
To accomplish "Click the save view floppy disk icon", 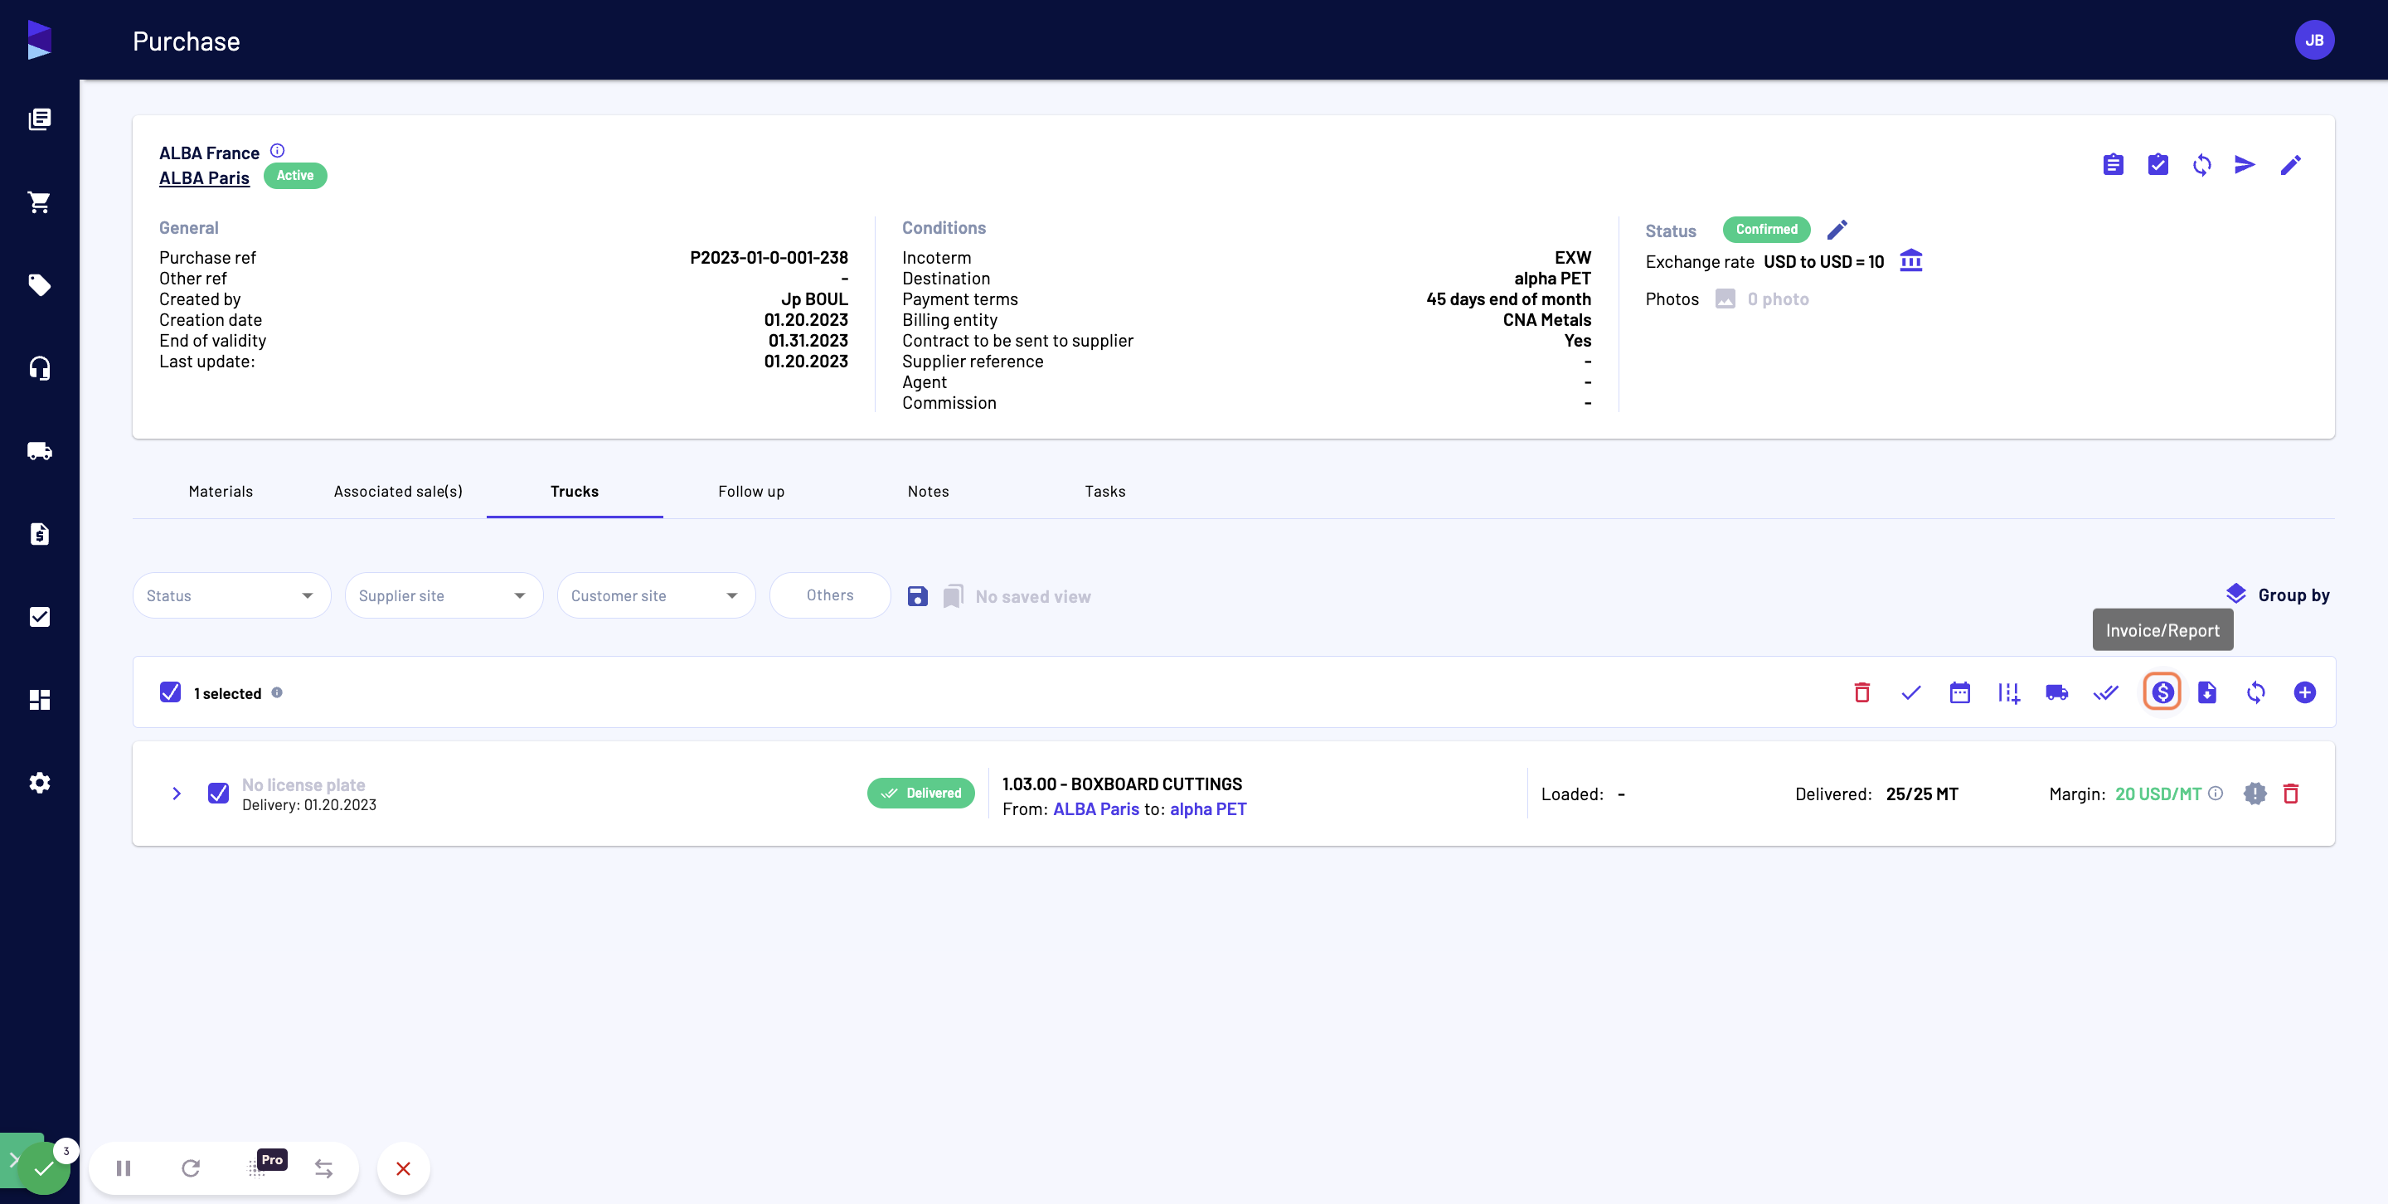I will (917, 596).
